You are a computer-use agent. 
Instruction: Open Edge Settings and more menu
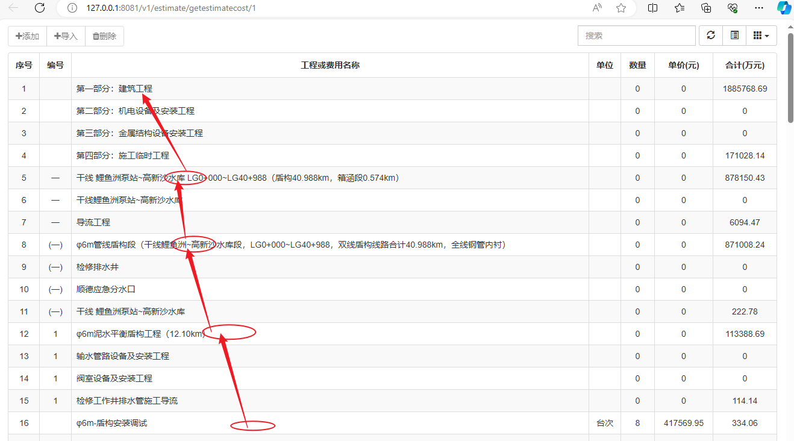coord(760,8)
